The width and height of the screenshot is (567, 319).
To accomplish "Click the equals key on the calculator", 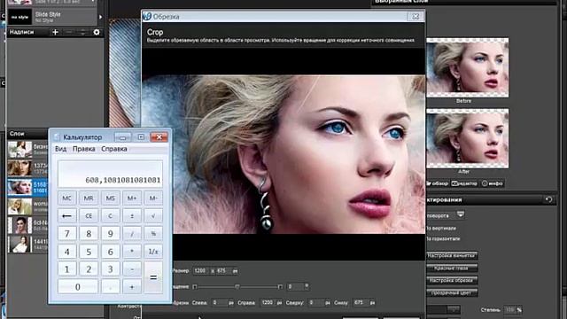I will pos(153,277).
